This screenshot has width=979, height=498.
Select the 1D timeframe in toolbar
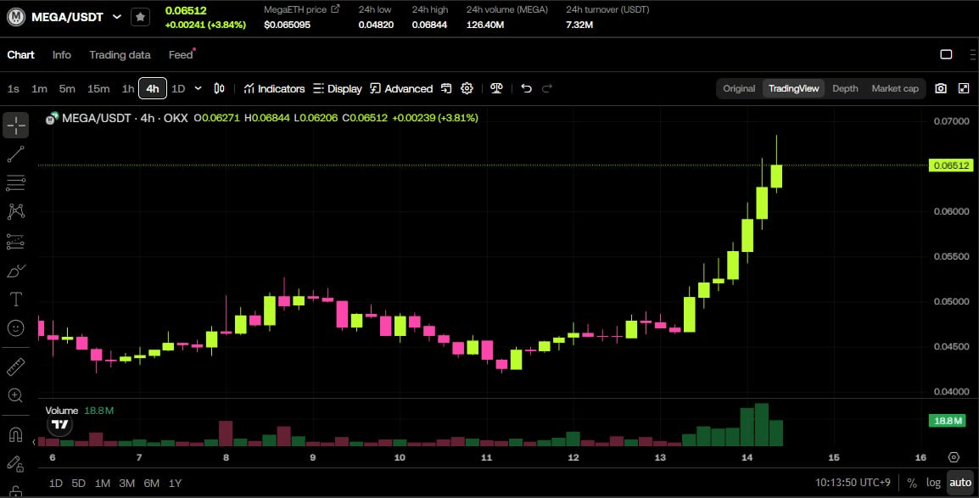tap(178, 88)
